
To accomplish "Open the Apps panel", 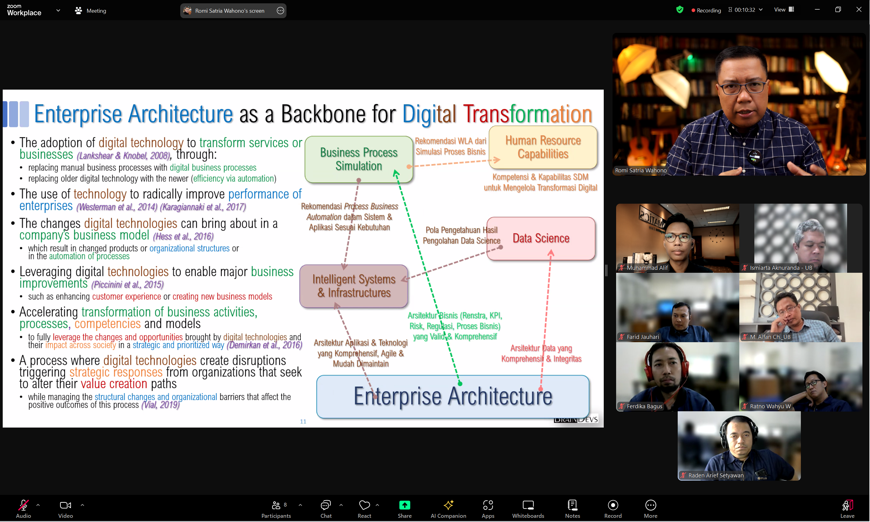I will [x=488, y=508].
